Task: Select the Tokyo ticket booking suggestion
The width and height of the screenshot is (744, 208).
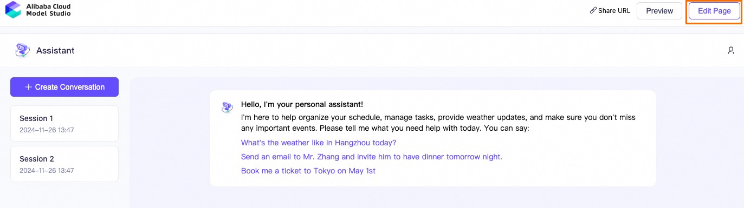Action: coord(308,171)
